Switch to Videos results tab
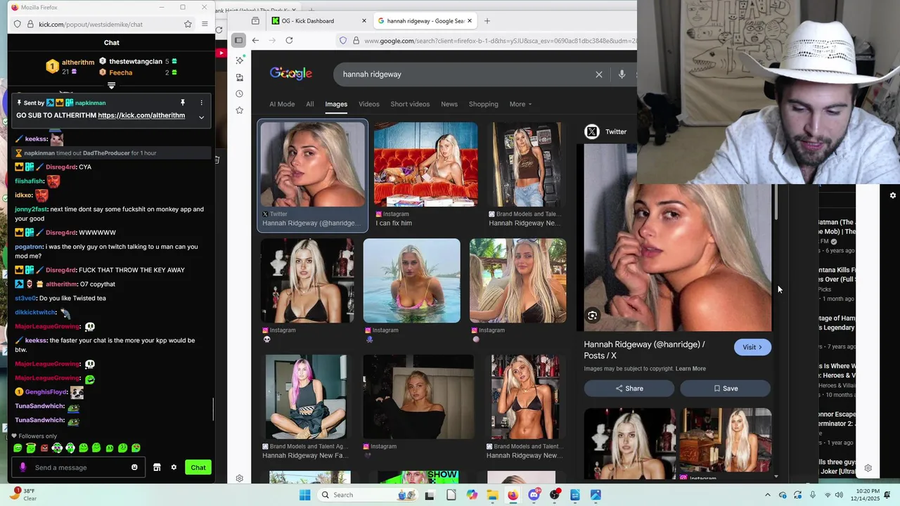Image resolution: width=900 pixels, height=506 pixels. (x=368, y=104)
